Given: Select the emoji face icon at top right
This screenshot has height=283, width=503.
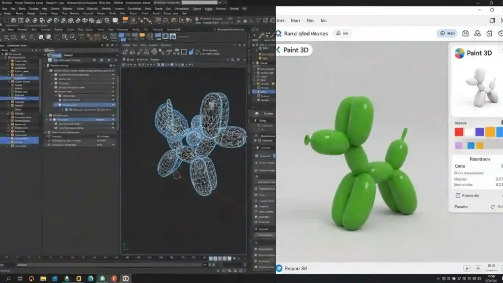Looking at the screenshot, I should click(501, 33).
